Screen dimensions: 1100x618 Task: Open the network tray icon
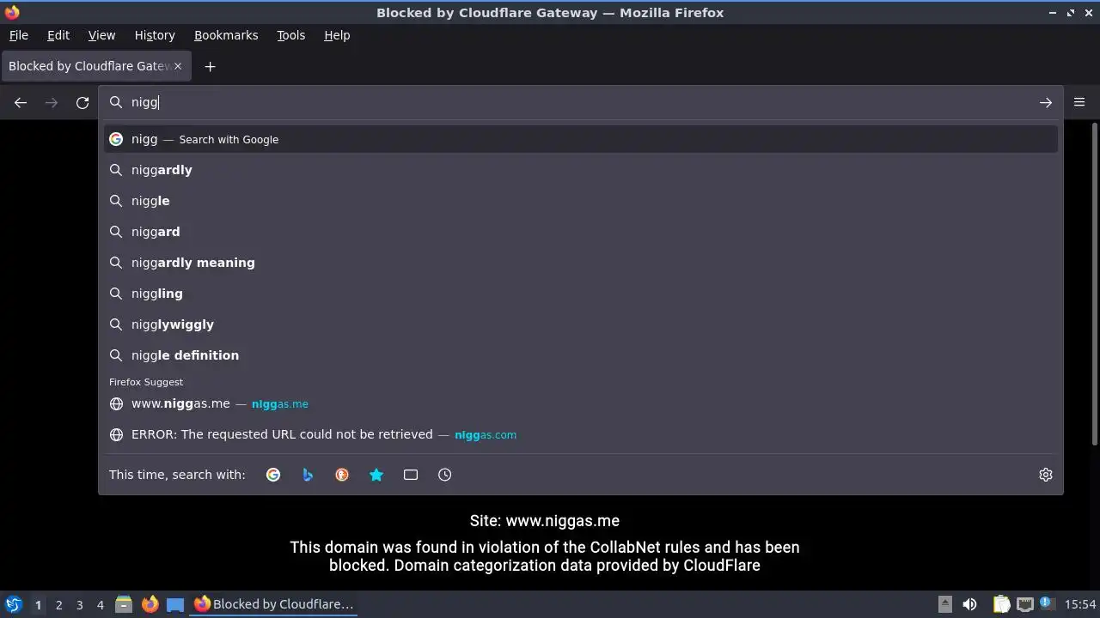click(x=1024, y=604)
